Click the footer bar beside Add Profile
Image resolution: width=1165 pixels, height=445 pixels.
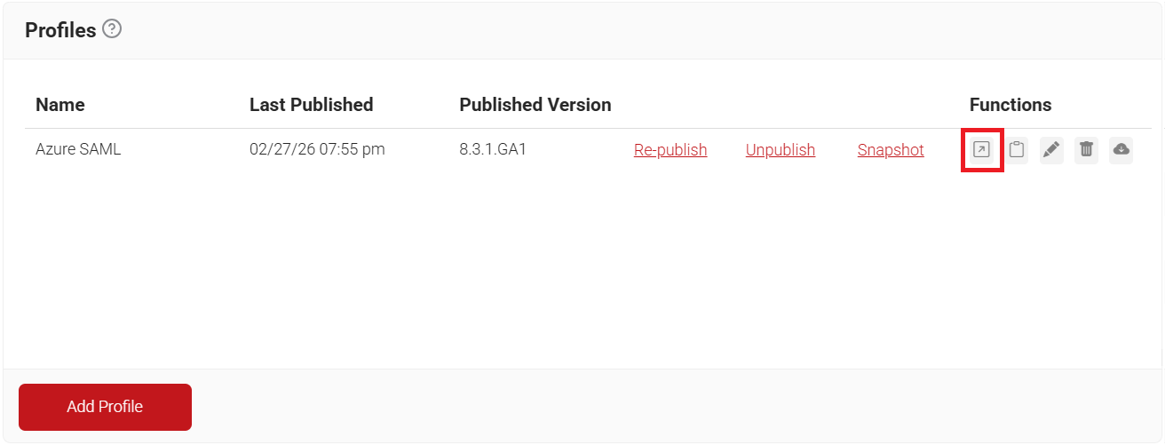pyautogui.click(x=675, y=406)
